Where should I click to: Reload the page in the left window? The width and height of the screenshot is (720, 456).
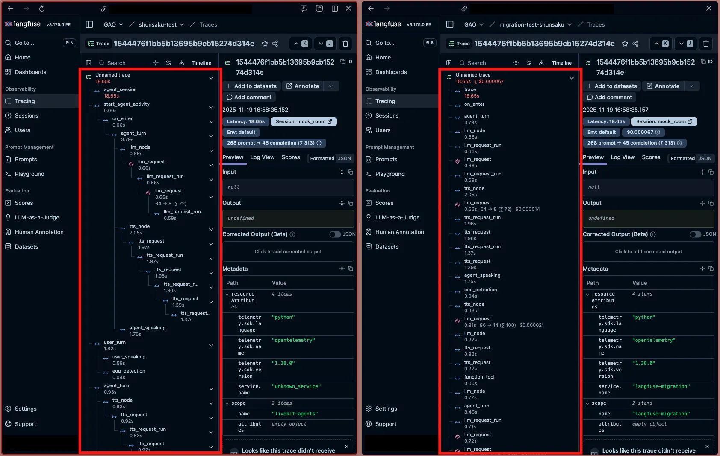42,9
